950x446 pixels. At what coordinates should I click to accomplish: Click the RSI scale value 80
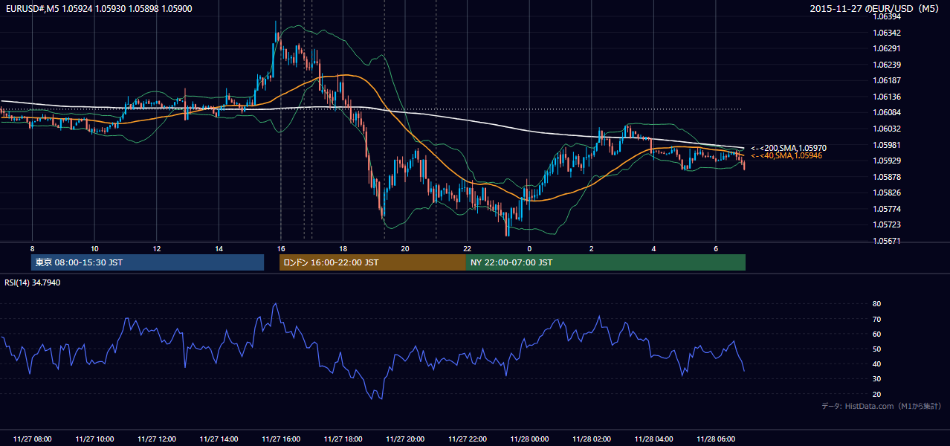tap(876, 304)
